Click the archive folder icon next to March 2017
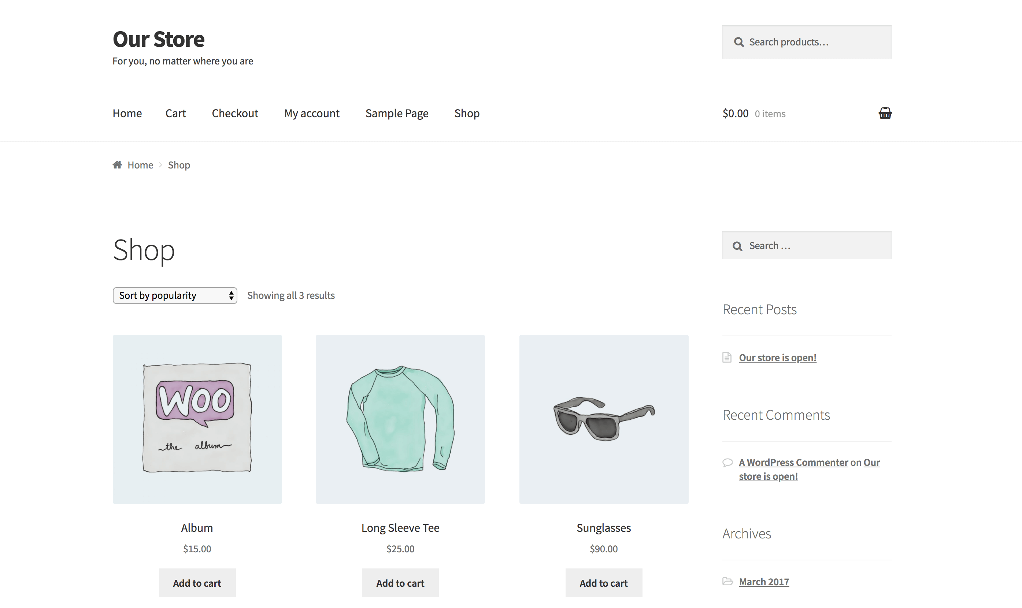Screen dimensions: 1022x608 [727, 581]
